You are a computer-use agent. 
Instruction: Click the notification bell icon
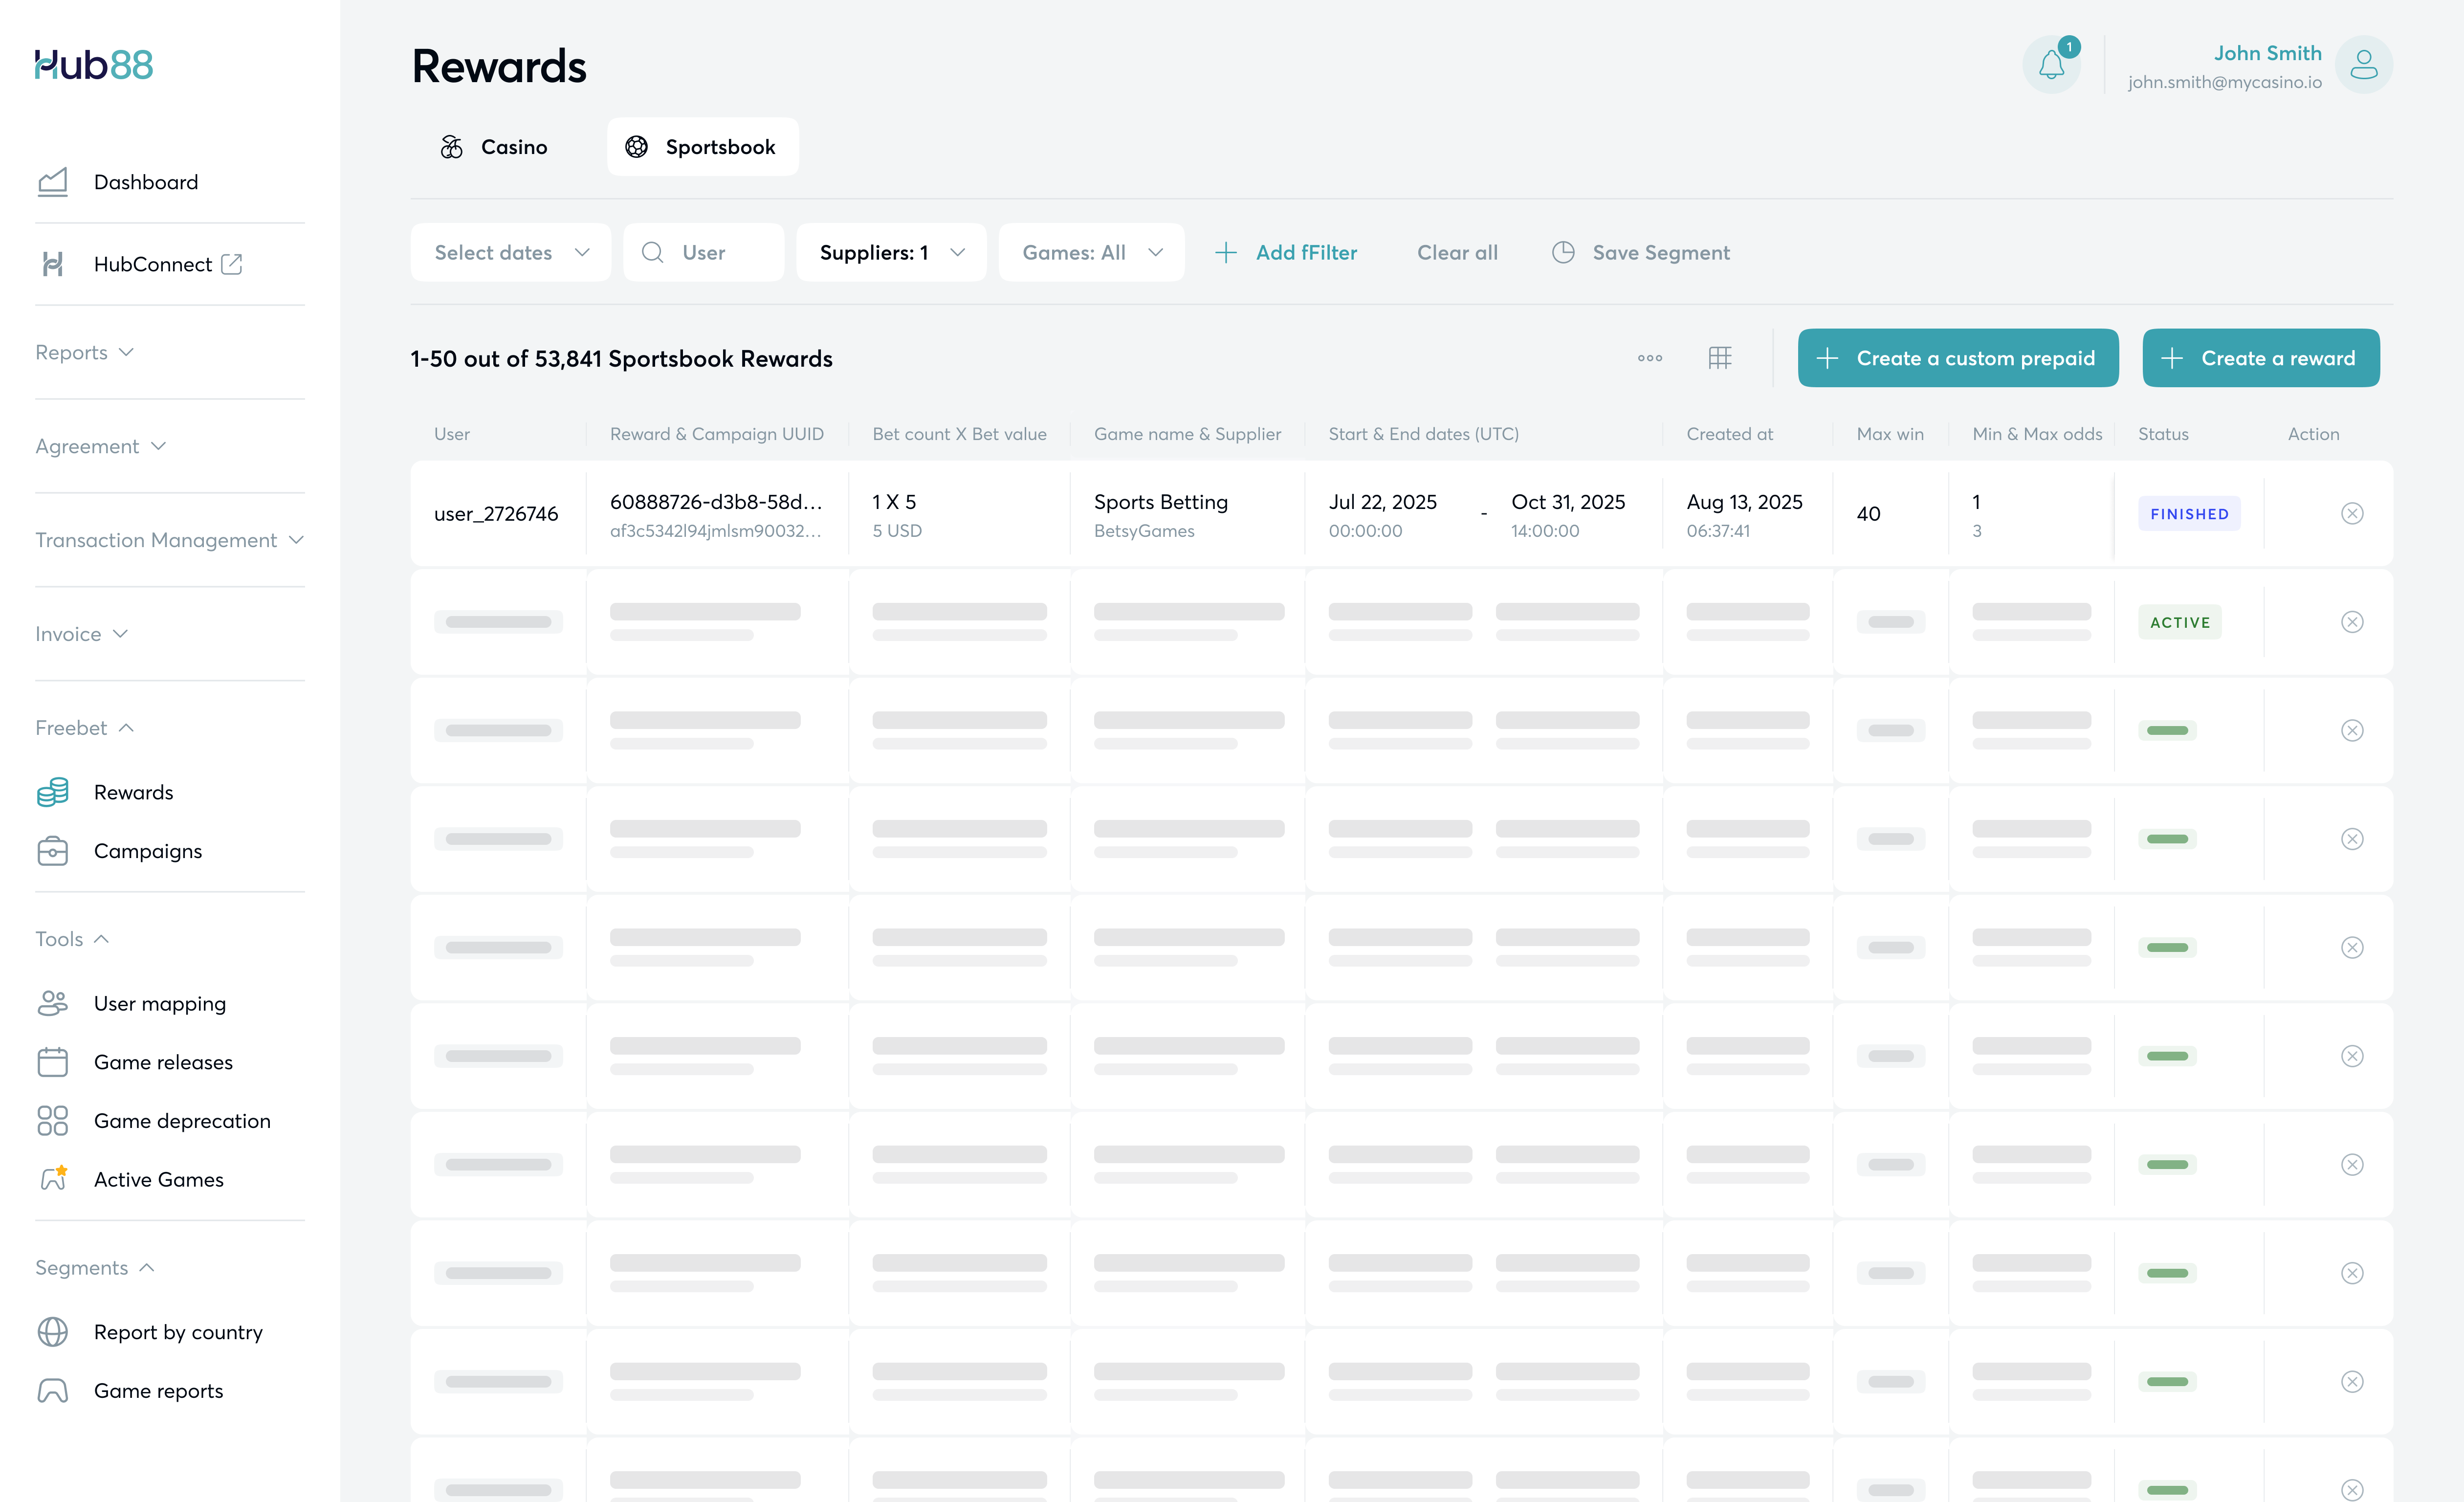2051,65
